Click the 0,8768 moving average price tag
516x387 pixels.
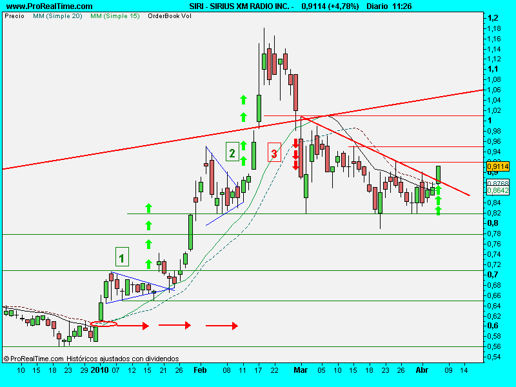[497, 183]
